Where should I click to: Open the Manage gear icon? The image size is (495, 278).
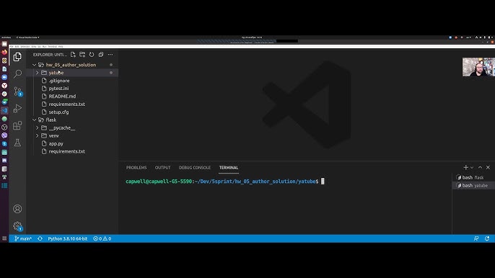(17, 226)
